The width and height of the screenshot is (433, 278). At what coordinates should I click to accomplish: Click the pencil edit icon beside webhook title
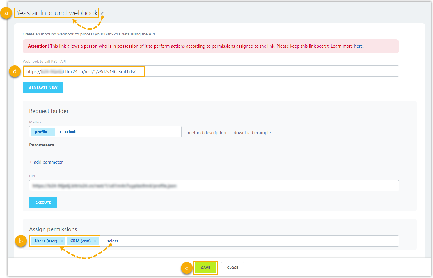[102, 13]
